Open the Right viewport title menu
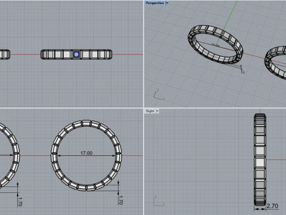 coord(150,111)
